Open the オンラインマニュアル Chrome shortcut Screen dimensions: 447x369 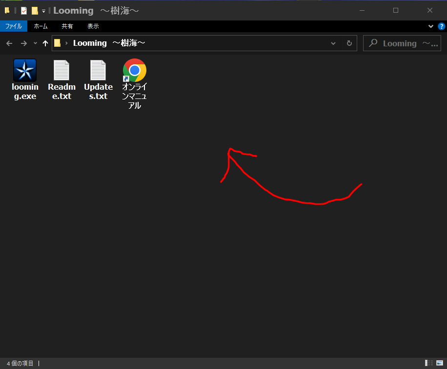pos(134,71)
